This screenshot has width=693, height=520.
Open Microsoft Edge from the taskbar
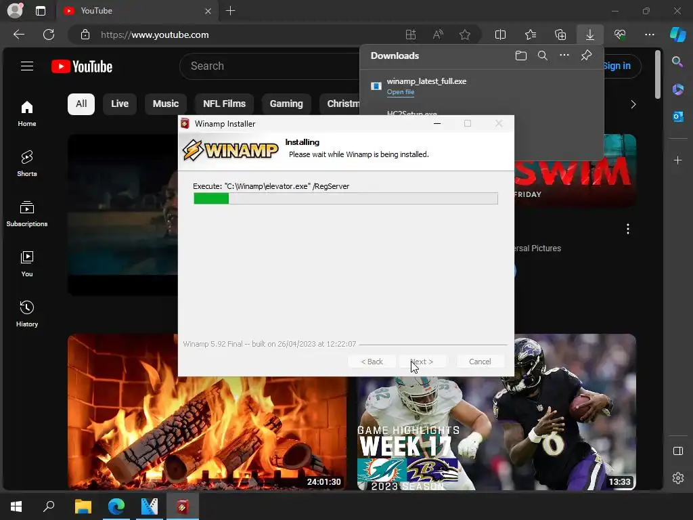click(x=116, y=506)
